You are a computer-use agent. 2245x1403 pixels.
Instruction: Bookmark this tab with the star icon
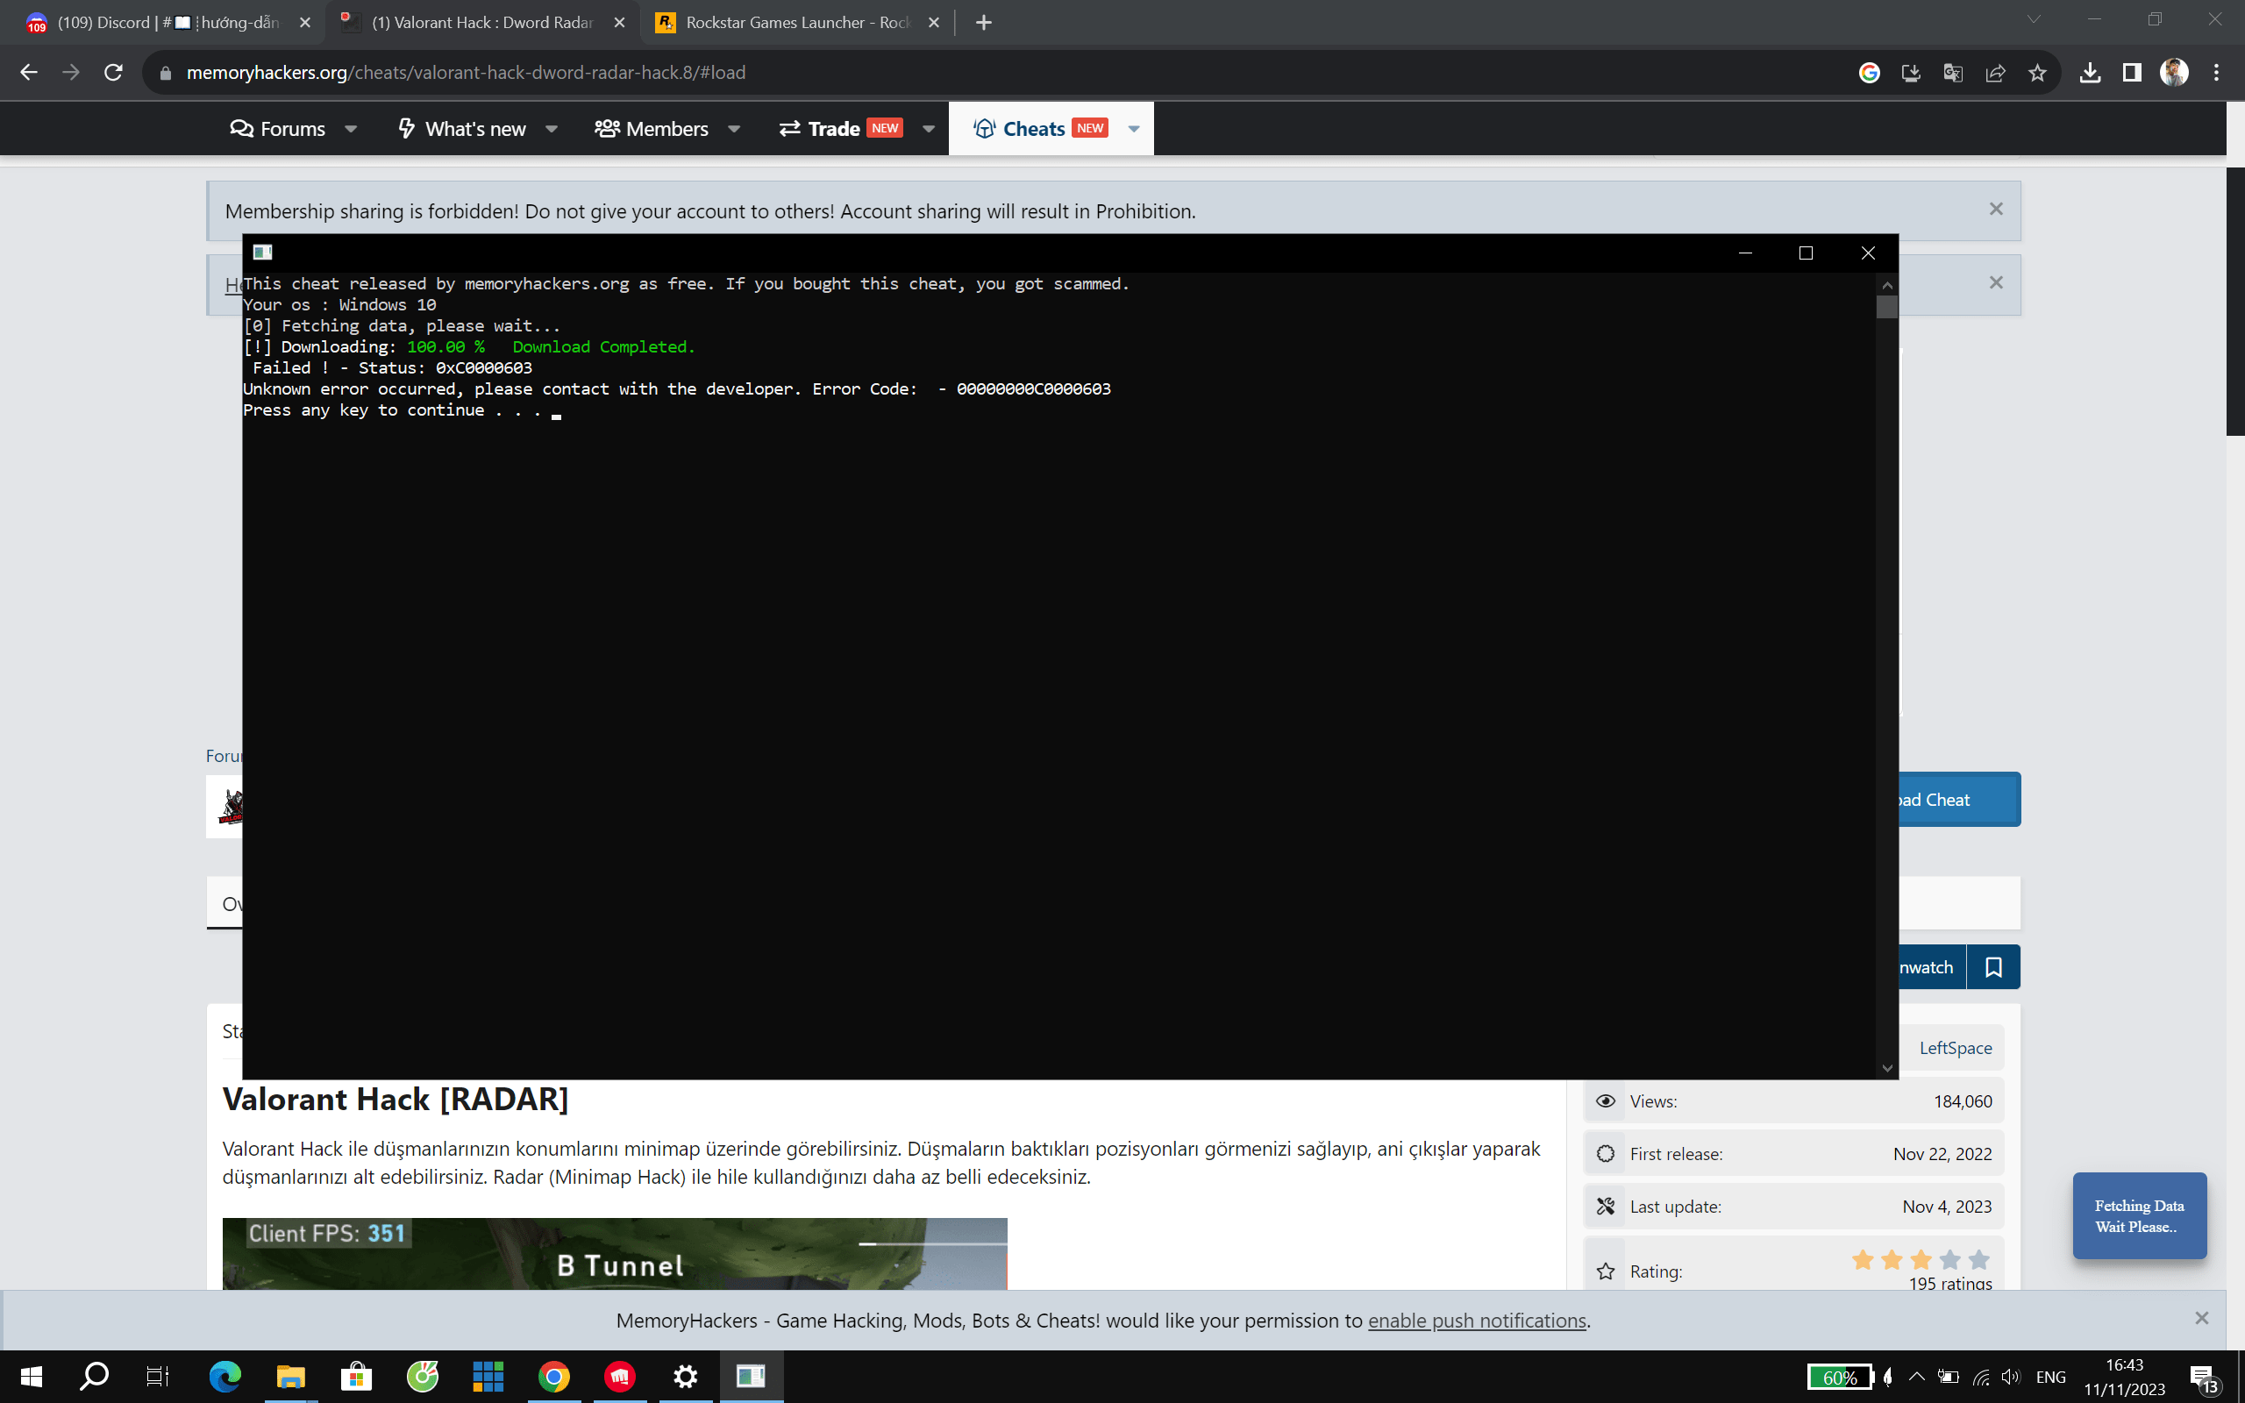(2037, 73)
